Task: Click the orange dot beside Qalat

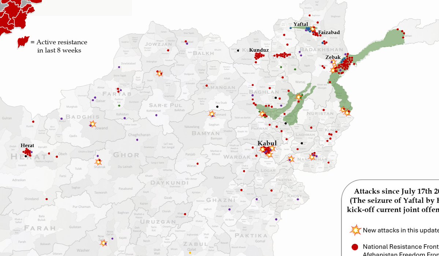Action: (x=190, y=253)
